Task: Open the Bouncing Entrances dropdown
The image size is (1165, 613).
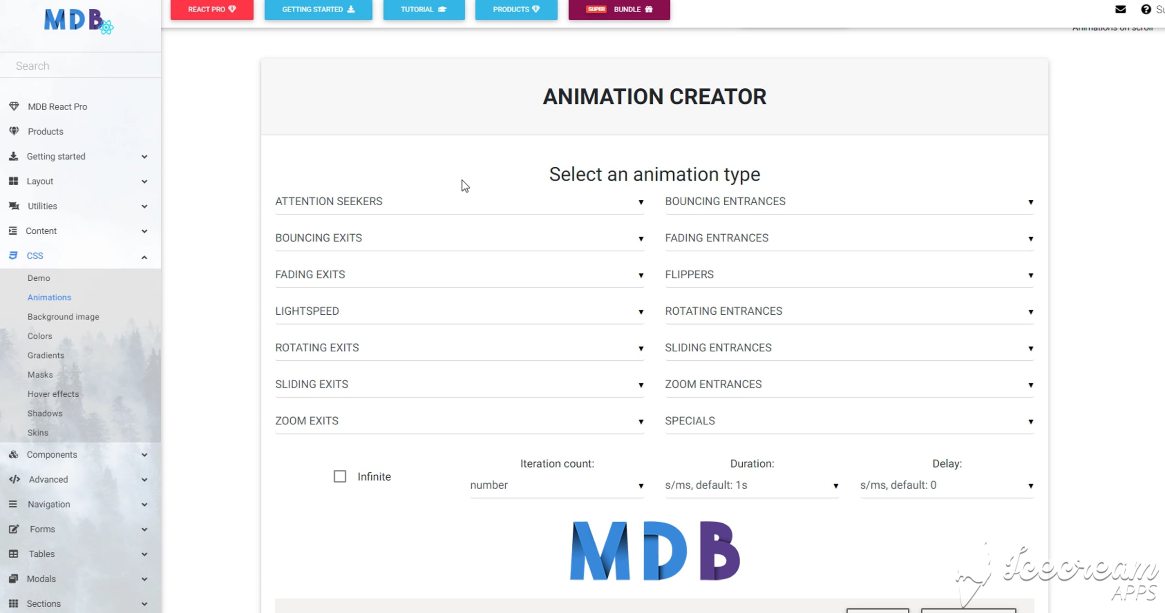Action: 849,201
